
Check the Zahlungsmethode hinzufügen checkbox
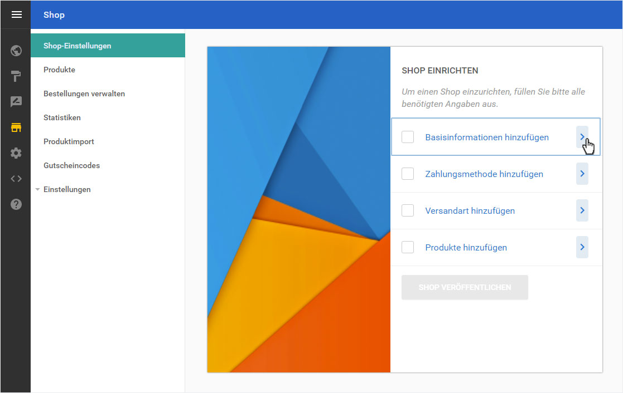[x=408, y=174]
